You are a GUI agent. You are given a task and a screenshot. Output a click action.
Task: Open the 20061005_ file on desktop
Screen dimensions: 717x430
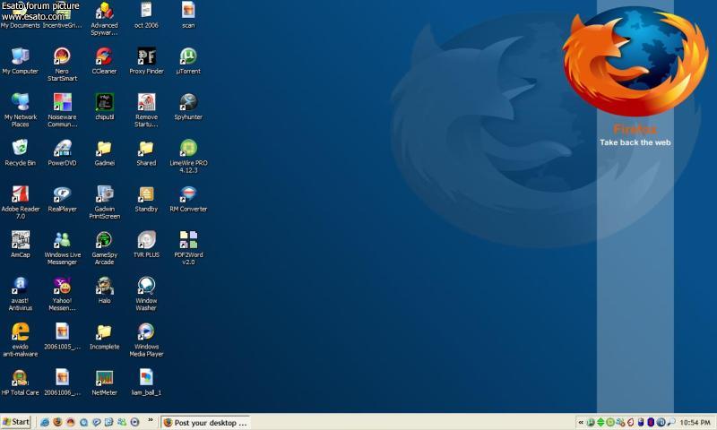[x=62, y=336]
